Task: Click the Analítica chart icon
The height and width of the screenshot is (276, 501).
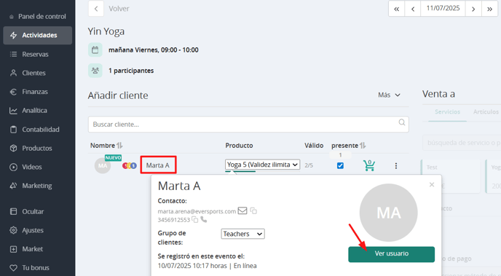Action: tap(13, 111)
